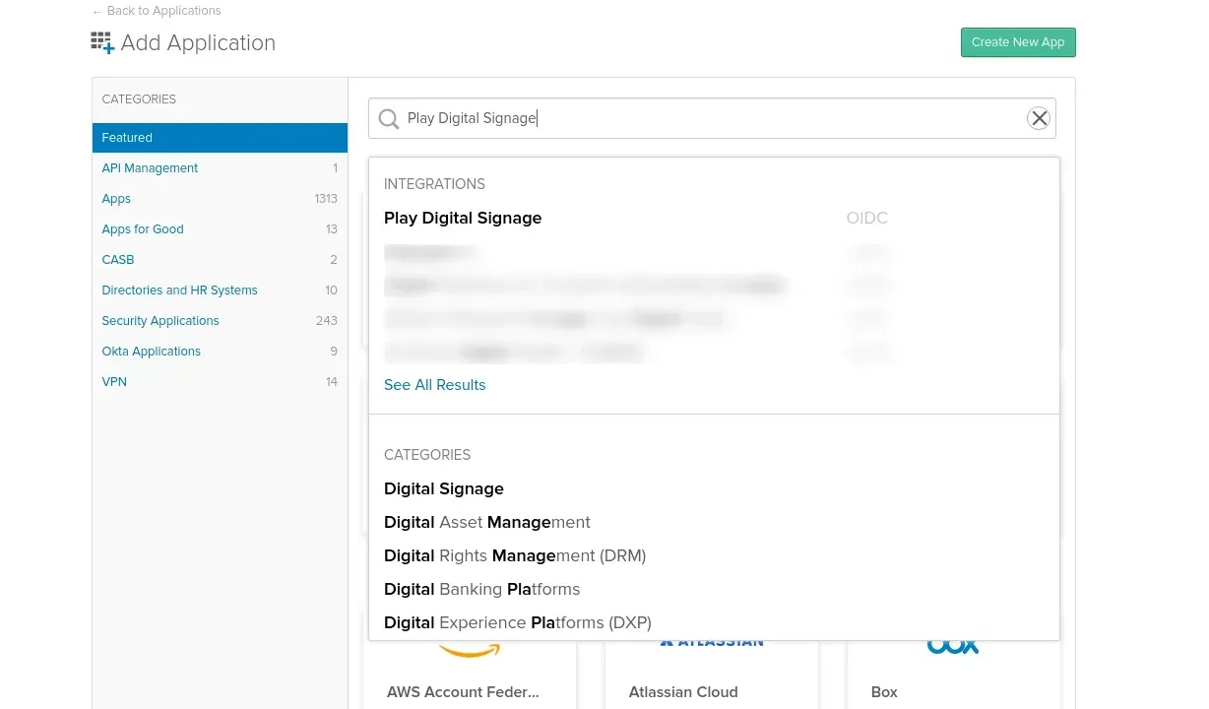Viewport: 1209px width, 709px height.
Task: Click the CATEGORIES heading in the dropdown
Action: (427, 455)
